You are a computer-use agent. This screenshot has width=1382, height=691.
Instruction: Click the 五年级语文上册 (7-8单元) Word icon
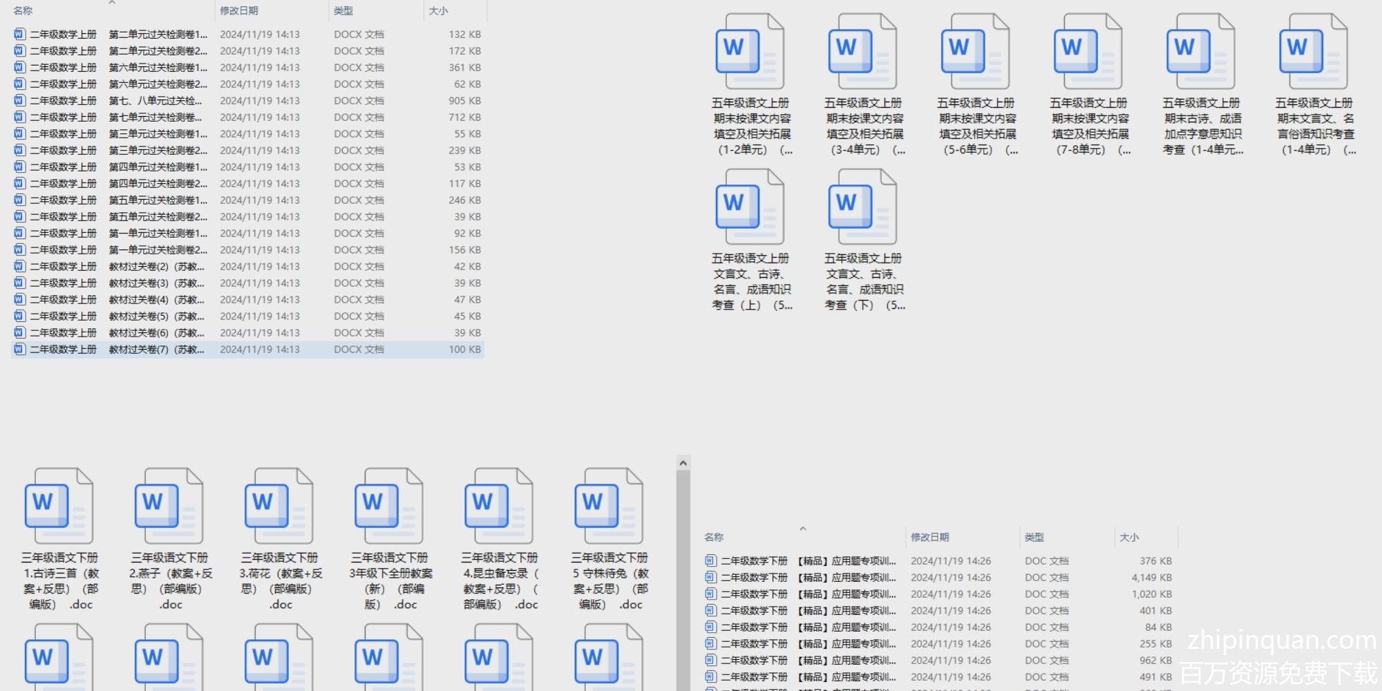coord(1087,53)
